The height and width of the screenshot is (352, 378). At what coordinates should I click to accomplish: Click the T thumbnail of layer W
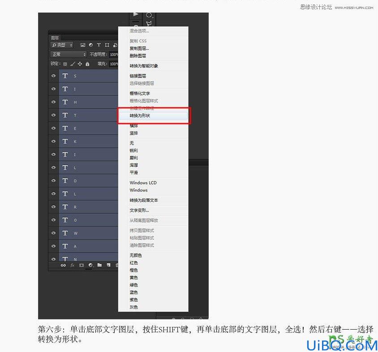(x=65, y=233)
